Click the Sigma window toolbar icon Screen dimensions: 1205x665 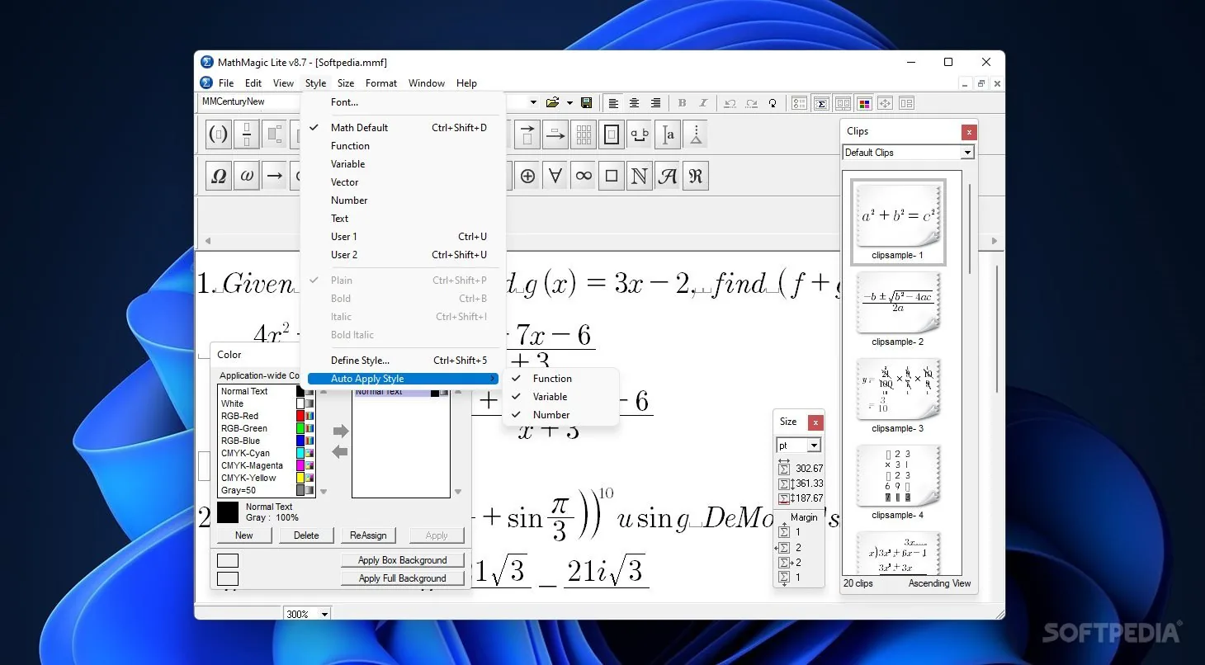click(x=821, y=103)
